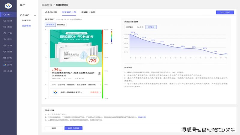Open 应用 section in sidebar
Screen dimensions: 240x135
click(8, 65)
